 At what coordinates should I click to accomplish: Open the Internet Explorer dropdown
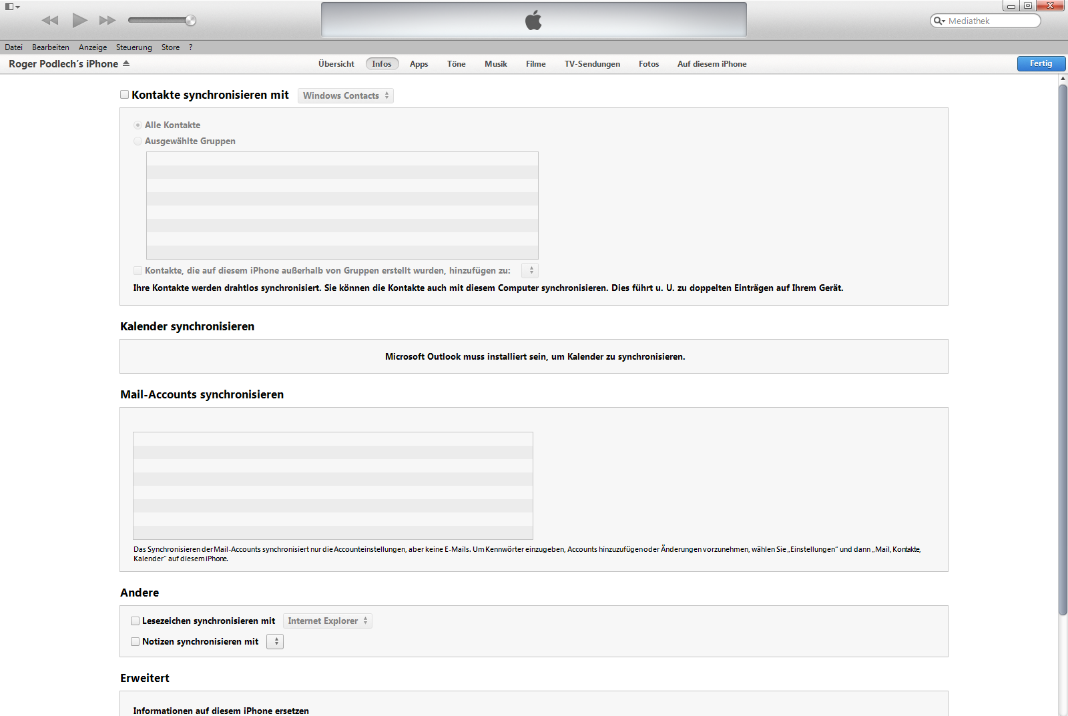point(328,621)
